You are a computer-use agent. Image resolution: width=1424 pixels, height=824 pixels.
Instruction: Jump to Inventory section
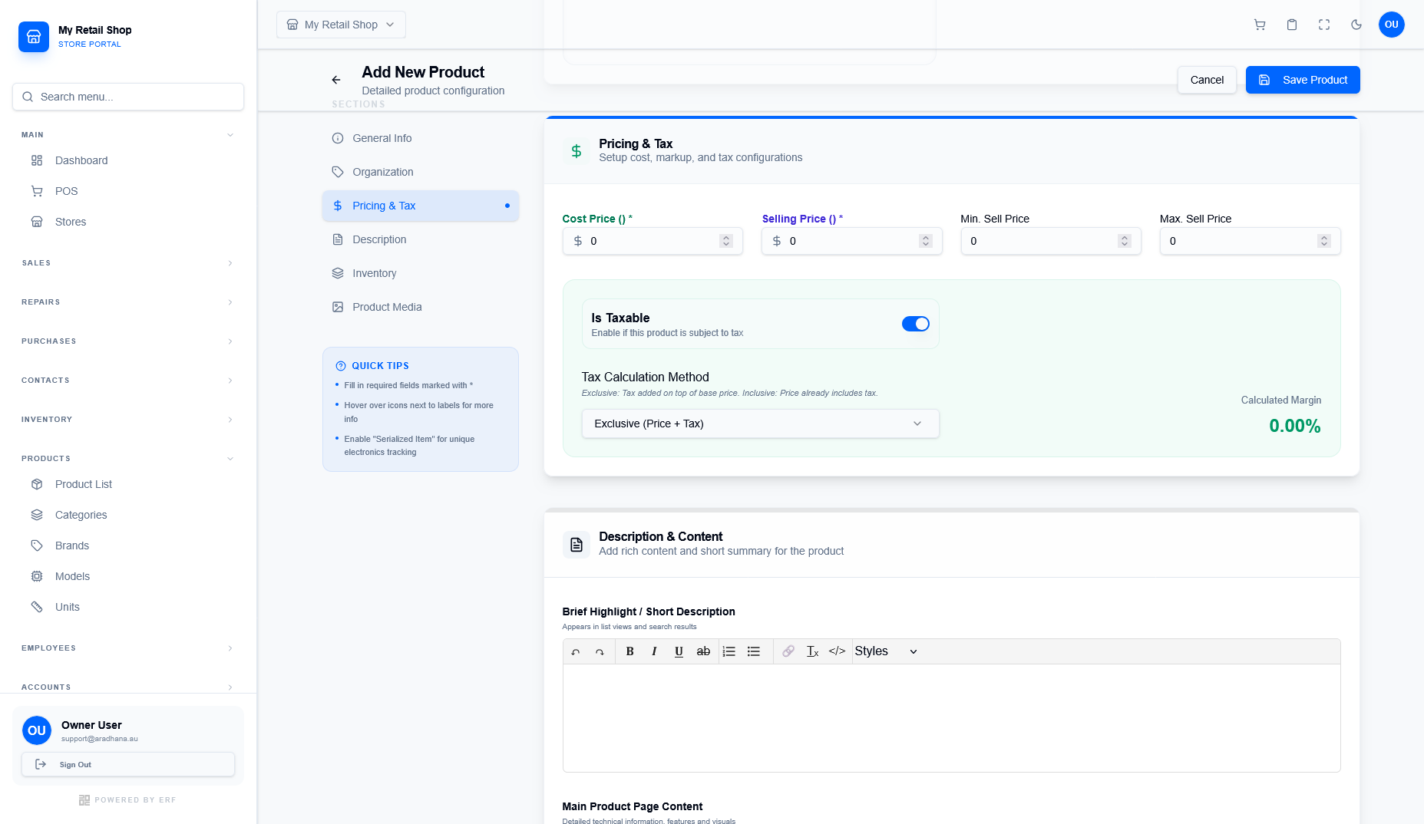pyautogui.click(x=421, y=273)
